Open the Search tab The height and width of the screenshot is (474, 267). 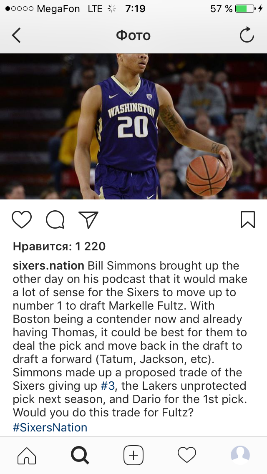tap(80, 455)
